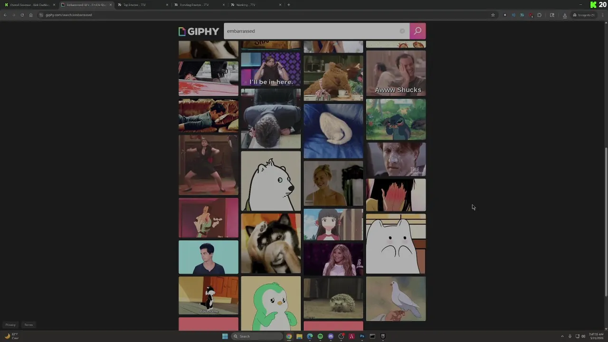Click the GIPHY logo
608x342 pixels.
(x=199, y=31)
